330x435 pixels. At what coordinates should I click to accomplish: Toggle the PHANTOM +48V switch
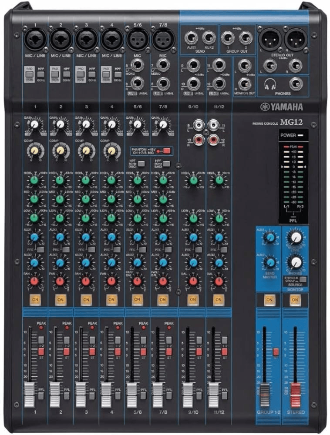point(166,151)
